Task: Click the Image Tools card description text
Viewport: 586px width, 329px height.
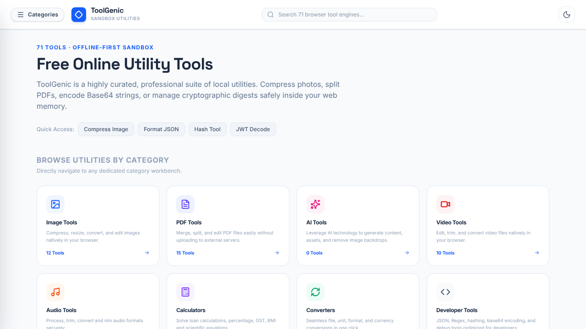Action: (x=93, y=236)
